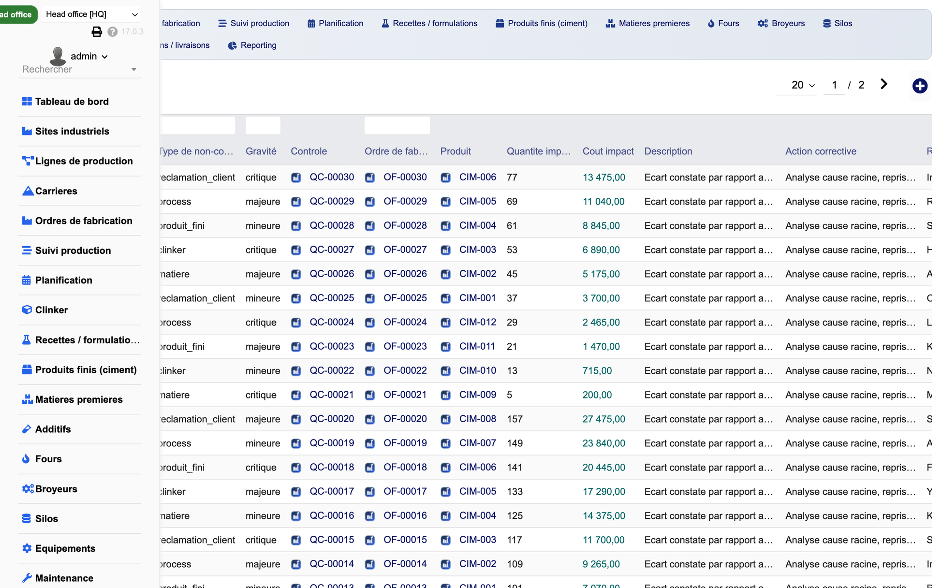Click the Broyeurs gears icon in sidebar
941x588 pixels.
pyautogui.click(x=28, y=489)
